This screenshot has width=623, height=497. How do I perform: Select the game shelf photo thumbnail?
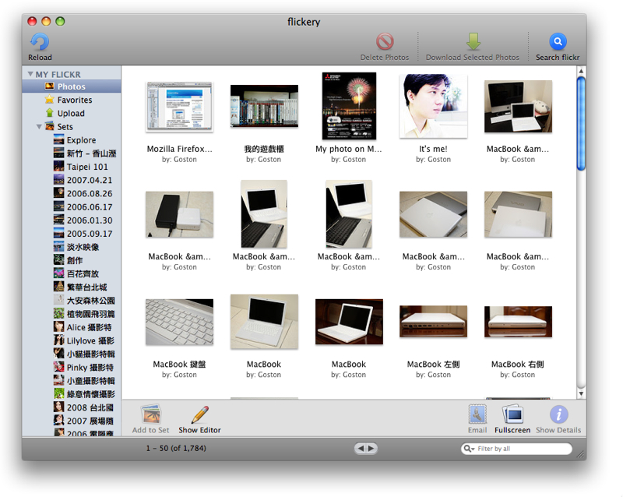264,106
